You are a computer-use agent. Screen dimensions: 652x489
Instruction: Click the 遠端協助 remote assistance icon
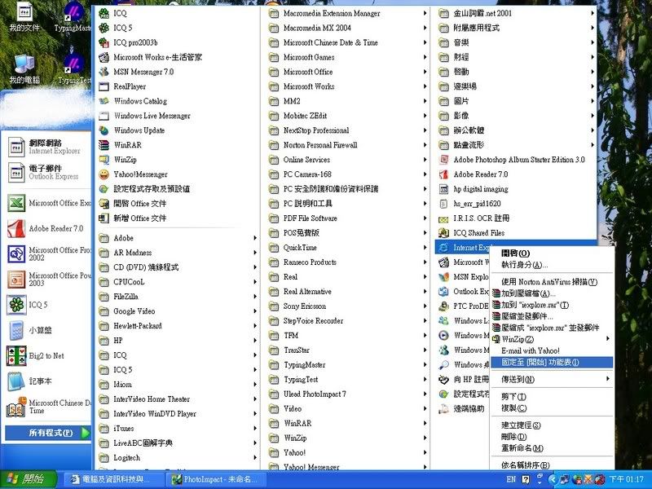pos(443,409)
